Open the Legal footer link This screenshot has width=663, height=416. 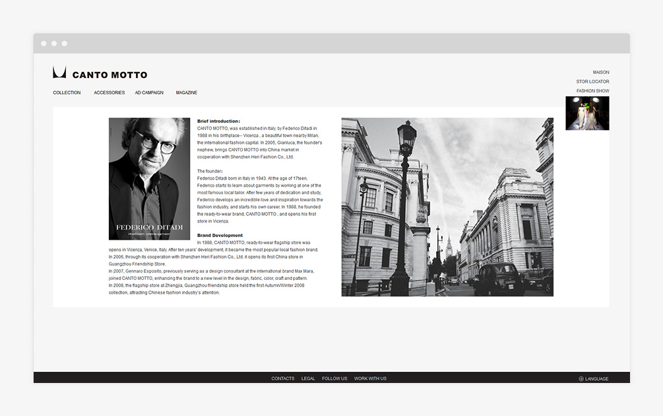(308, 378)
